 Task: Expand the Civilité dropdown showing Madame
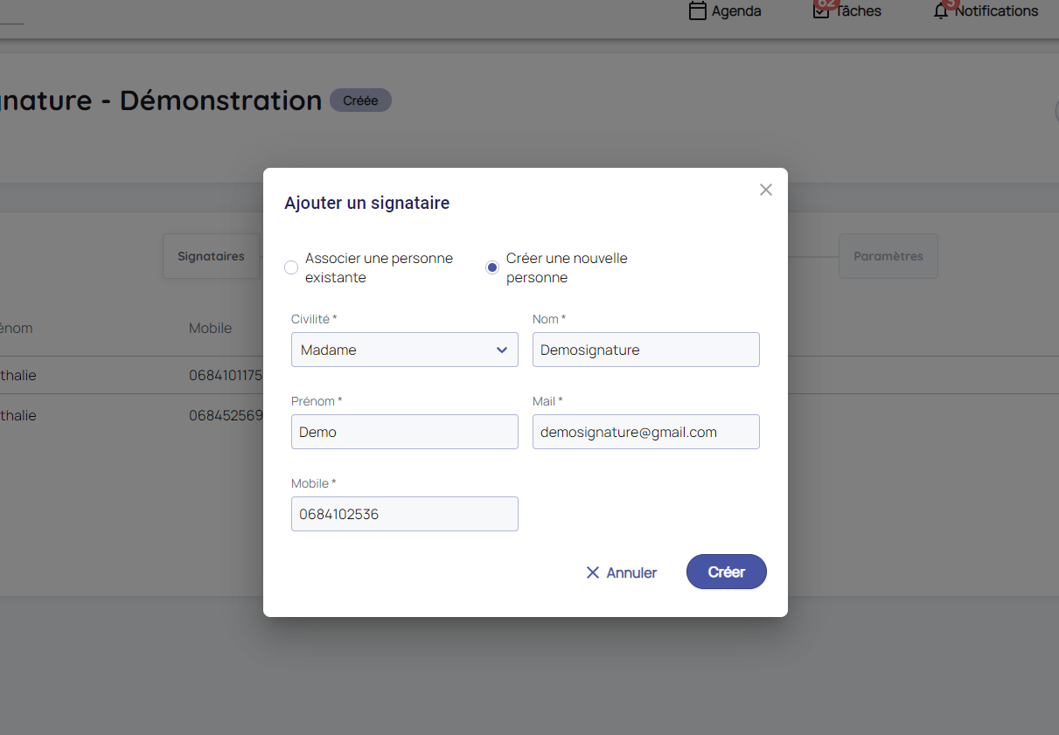404,350
